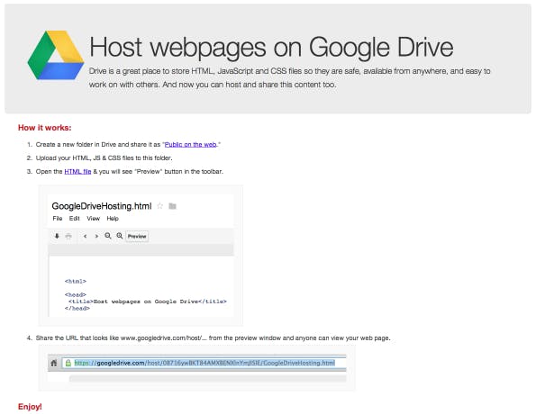The image size is (536, 414).
Task: Click the second magnifier zoom icon
Action: click(120, 236)
